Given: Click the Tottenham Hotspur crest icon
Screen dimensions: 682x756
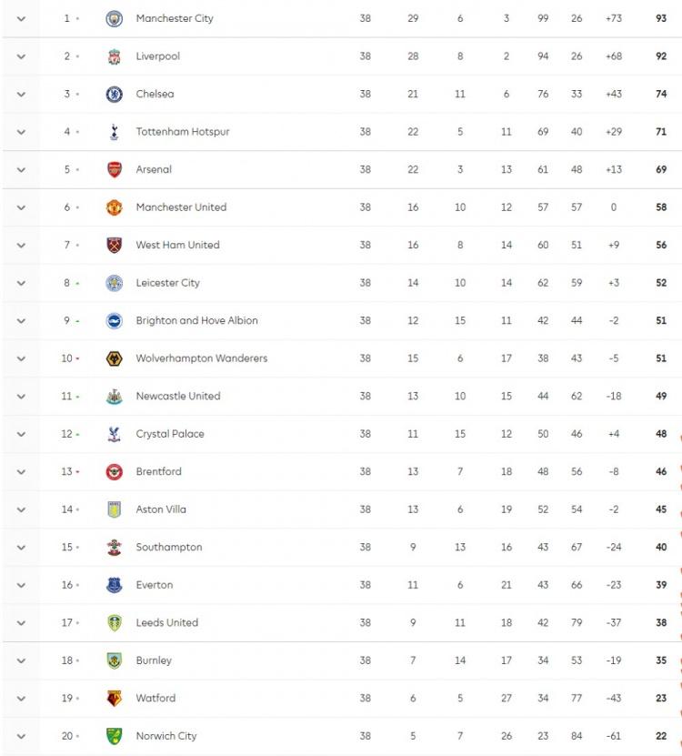Looking at the screenshot, I should click(x=114, y=132).
